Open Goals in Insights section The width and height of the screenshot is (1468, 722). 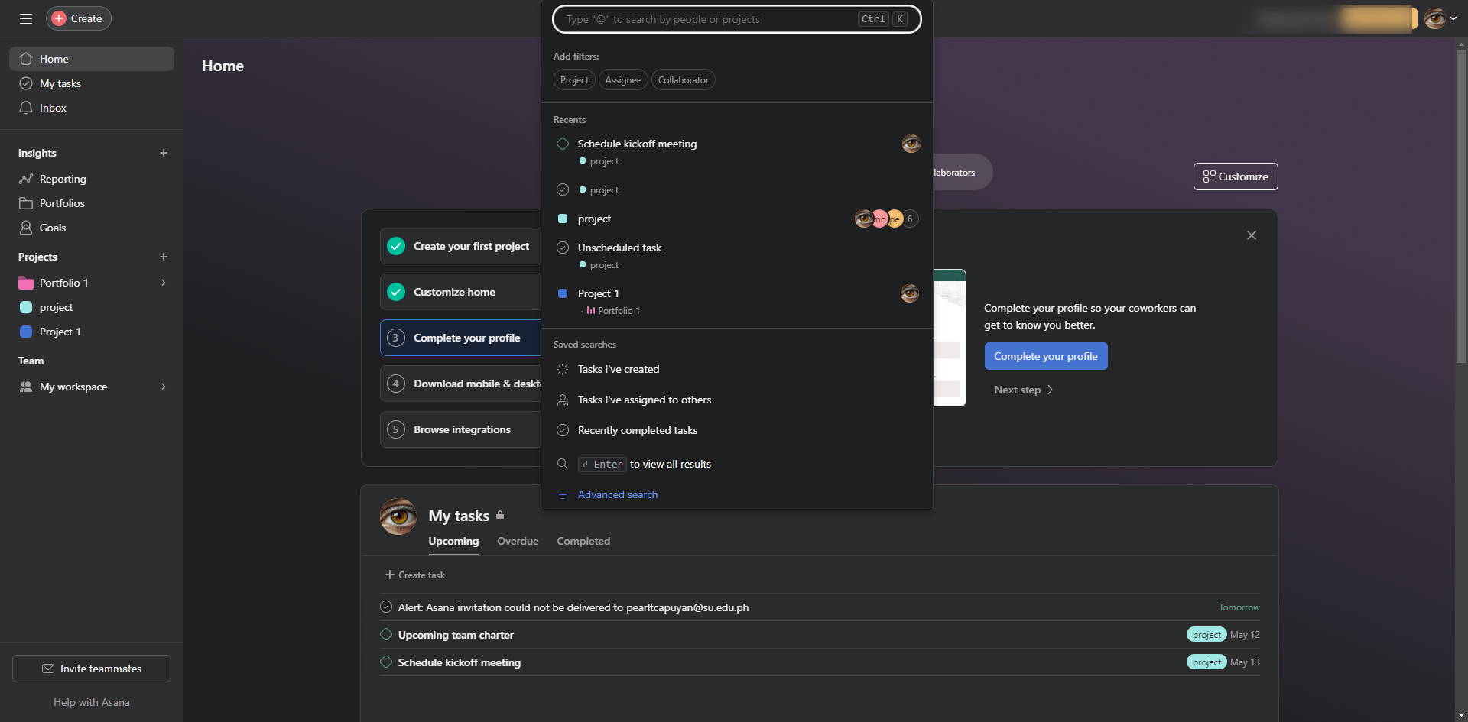click(x=92, y=228)
